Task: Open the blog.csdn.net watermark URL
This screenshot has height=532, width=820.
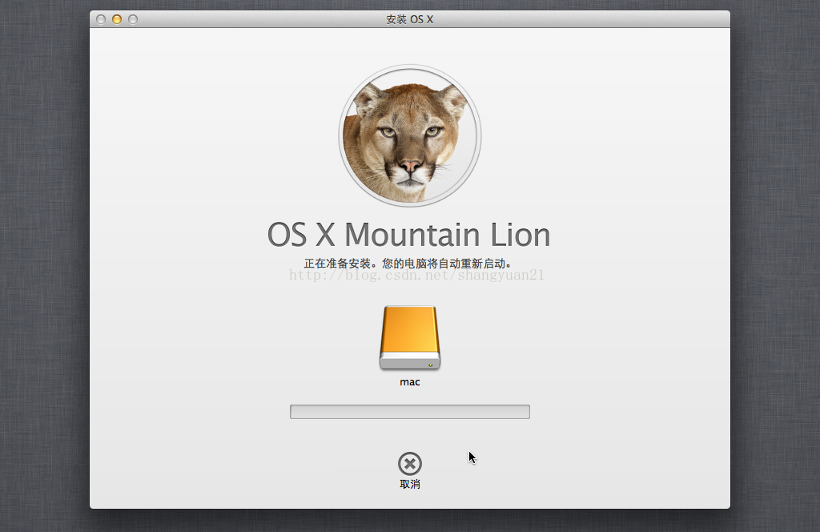Action: pyautogui.click(x=416, y=276)
